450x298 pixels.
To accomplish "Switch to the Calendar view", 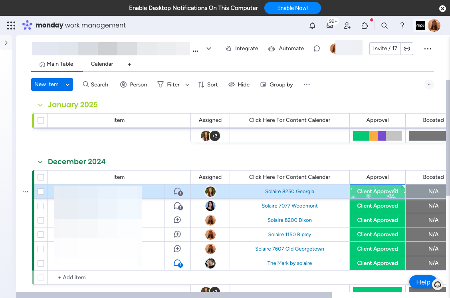I will (x=102, y=64).
